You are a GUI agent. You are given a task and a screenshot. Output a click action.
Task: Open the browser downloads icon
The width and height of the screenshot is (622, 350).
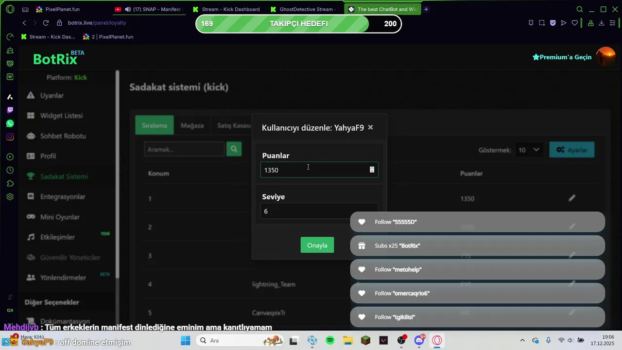coord(601,23)
